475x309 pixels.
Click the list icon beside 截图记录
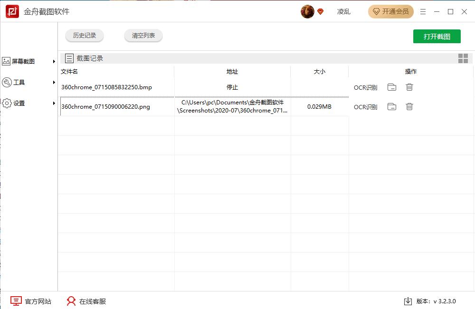69,58
